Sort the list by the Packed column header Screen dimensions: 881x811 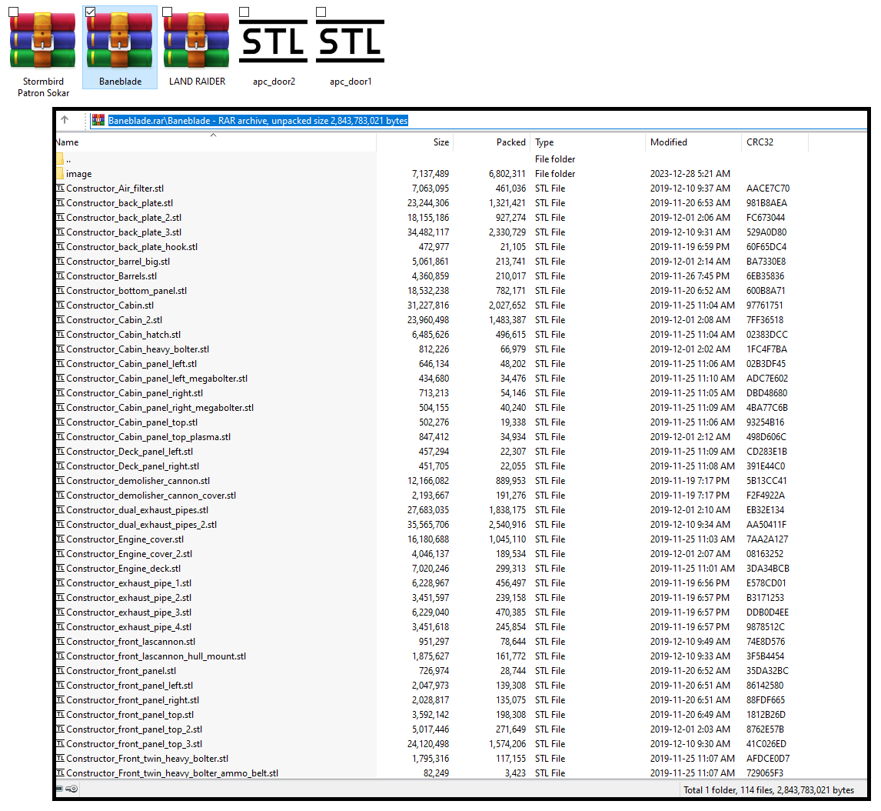point(492,142)
